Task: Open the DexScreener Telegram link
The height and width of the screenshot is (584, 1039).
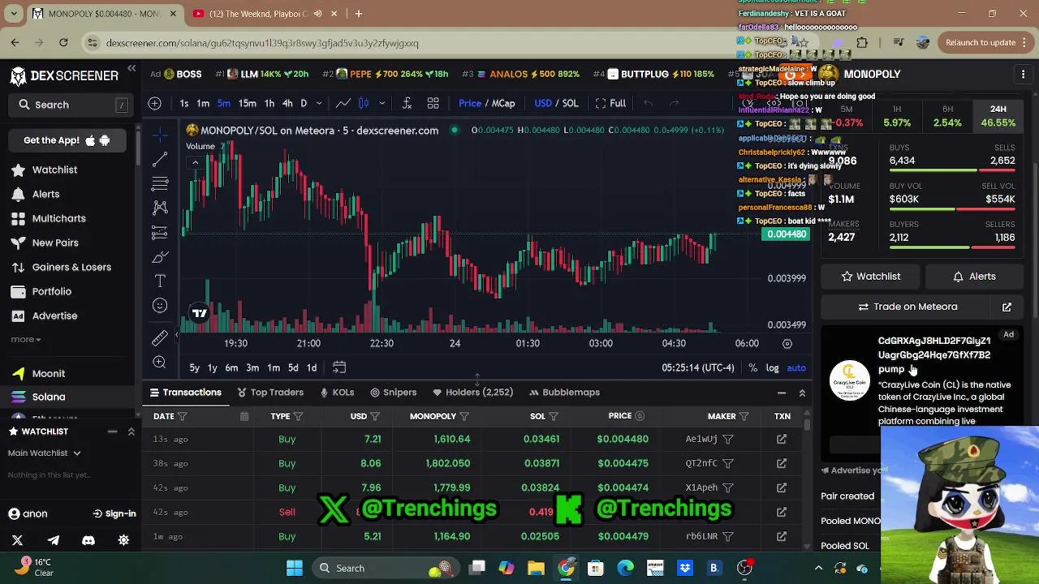Action: pyautogui.click(x=53, y=540)
